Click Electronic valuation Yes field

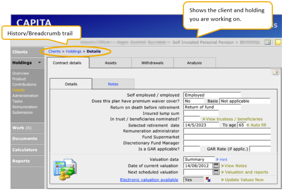(194, 180)
